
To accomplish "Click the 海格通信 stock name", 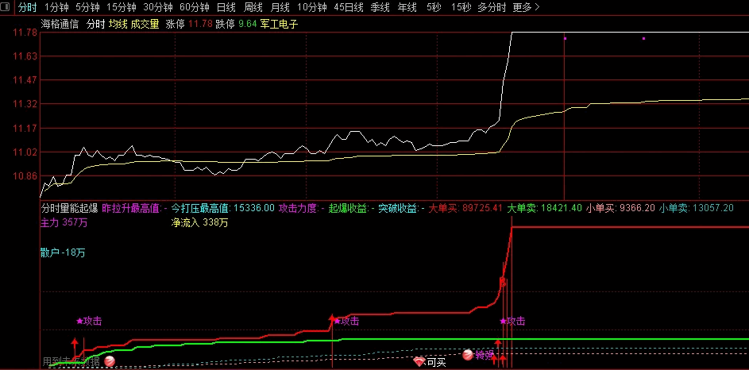I will [x=60, y=25].
